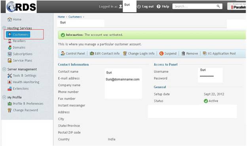Click the Log out power icon
The height and width of the screenshot is (146, 247).
click(139, 6)
